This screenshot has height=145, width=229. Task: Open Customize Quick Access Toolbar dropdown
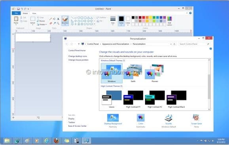(x=28, y=9)
